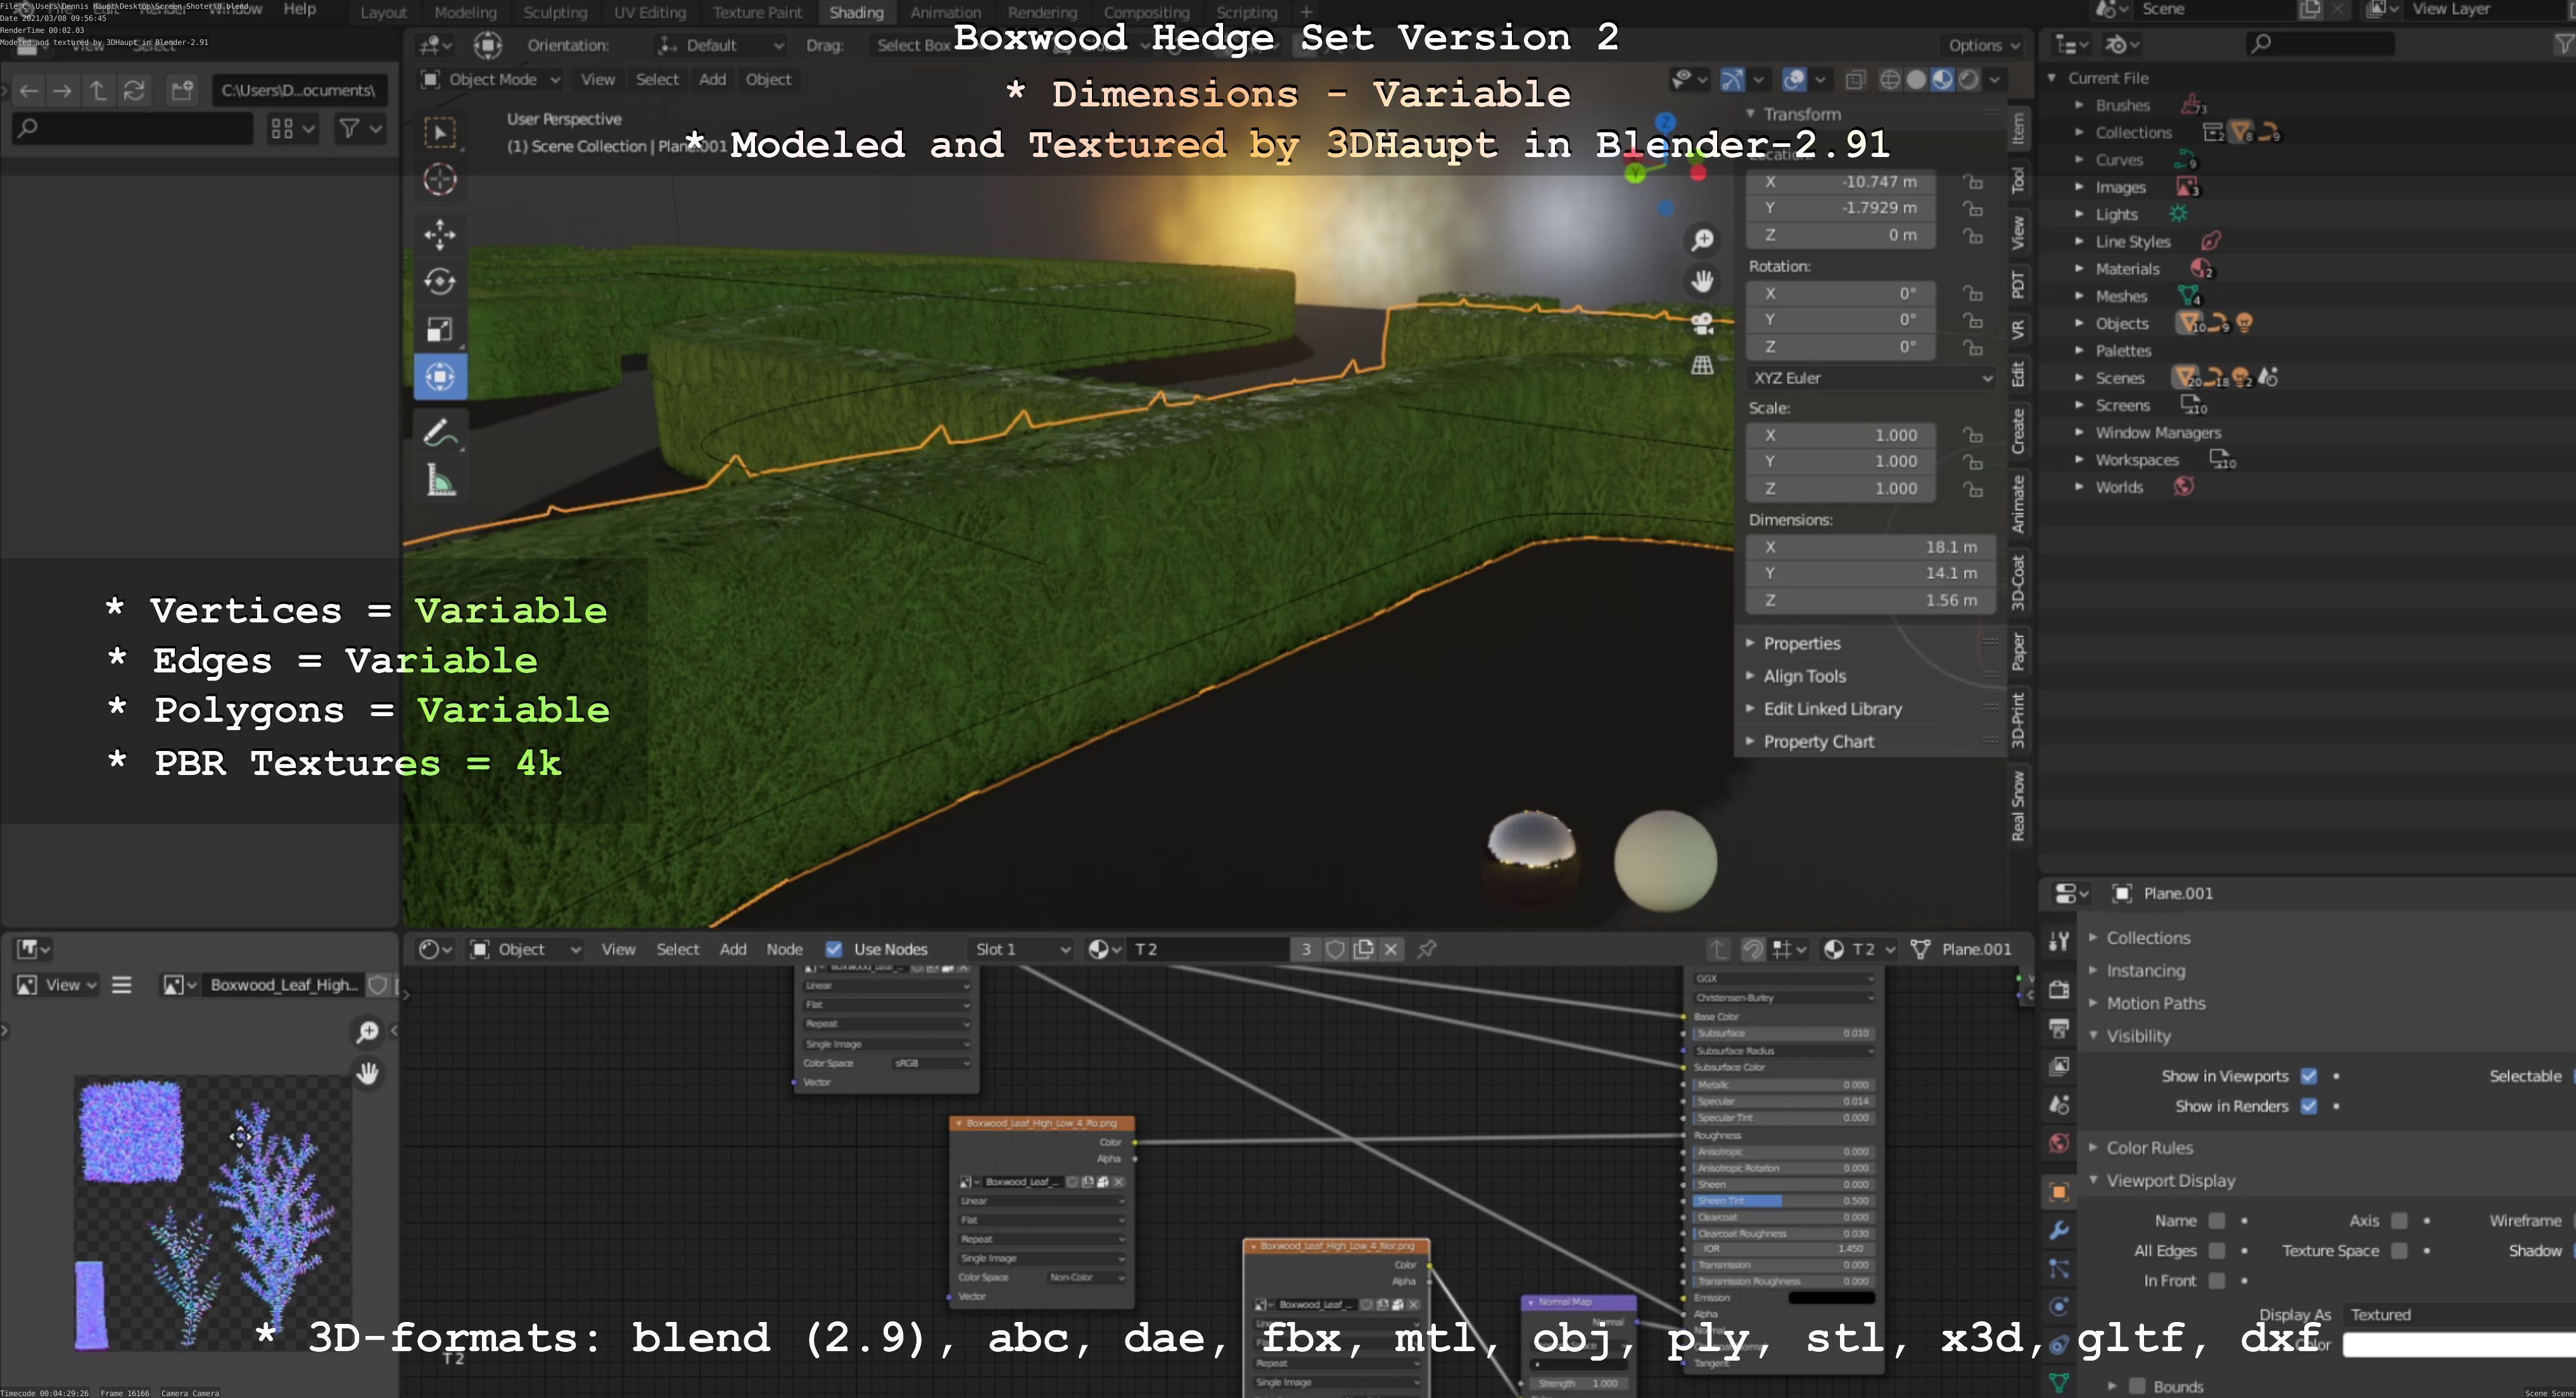
Task: Switch to Compositing workspace tab
Action: coord(1146,12)
